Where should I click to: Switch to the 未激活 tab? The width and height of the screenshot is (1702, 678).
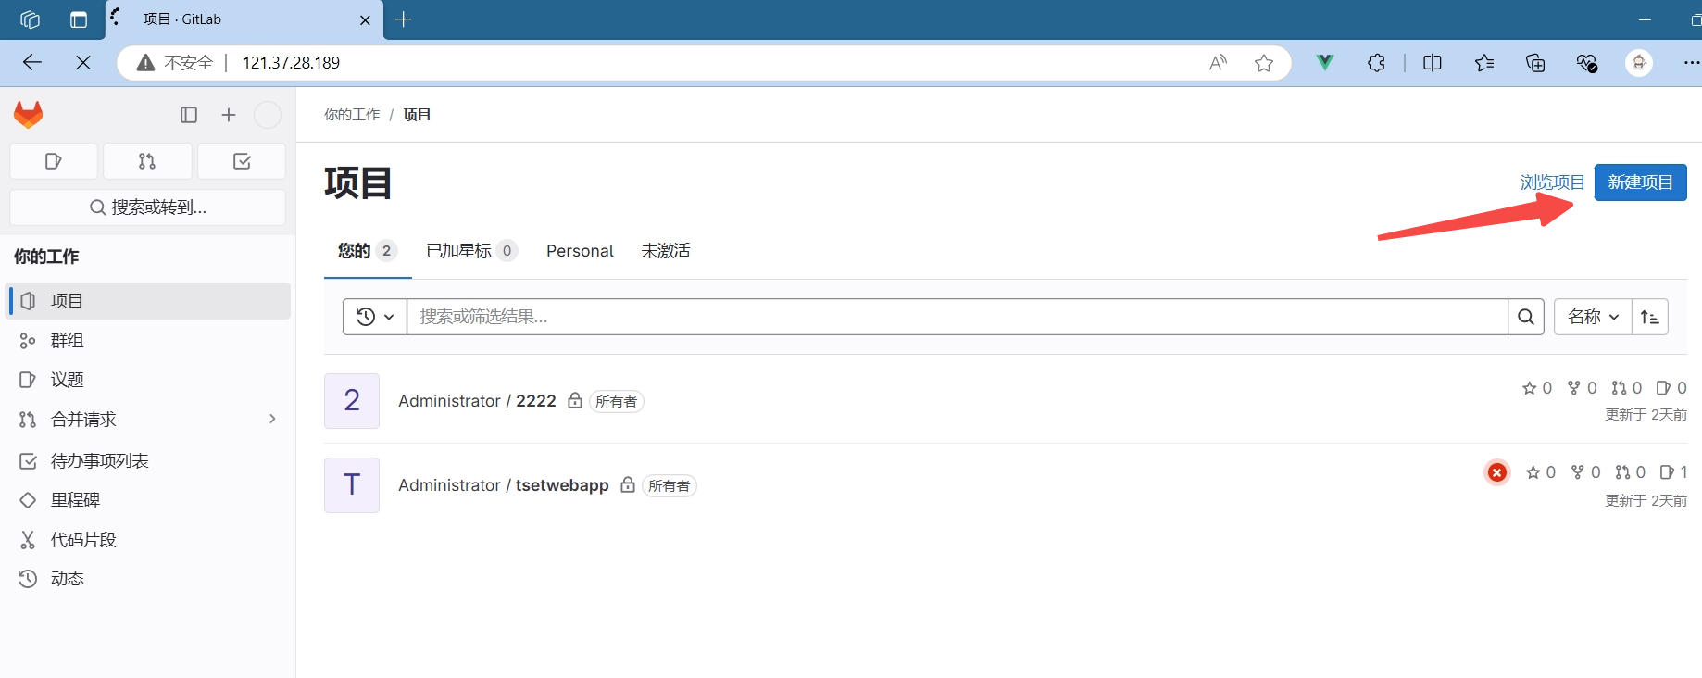665,251
